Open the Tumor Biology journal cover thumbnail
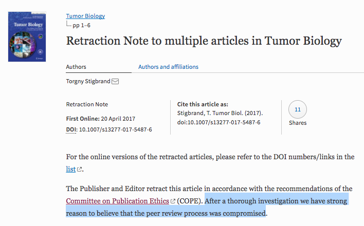Screen dimensions: 364x226 coord(27,36)
